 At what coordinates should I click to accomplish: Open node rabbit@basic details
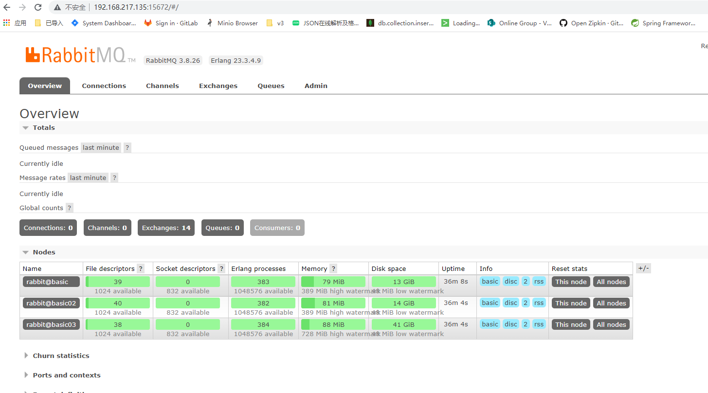pyautogui.click(x=51, y=282)
